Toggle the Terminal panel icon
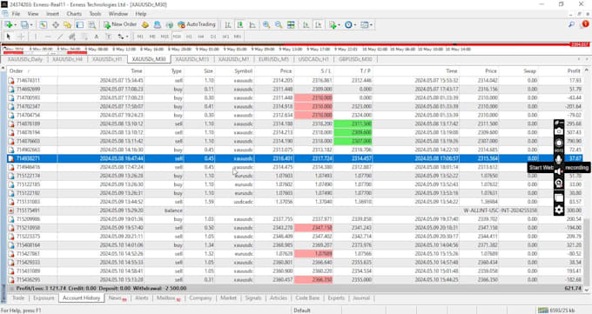Screen dimensions: 592x314 tap(80, 25)
